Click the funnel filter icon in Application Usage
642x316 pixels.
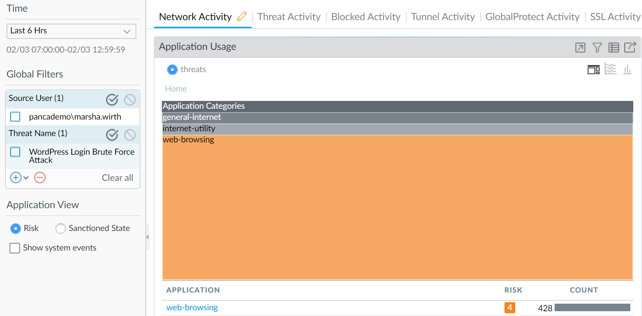(597, 47)
